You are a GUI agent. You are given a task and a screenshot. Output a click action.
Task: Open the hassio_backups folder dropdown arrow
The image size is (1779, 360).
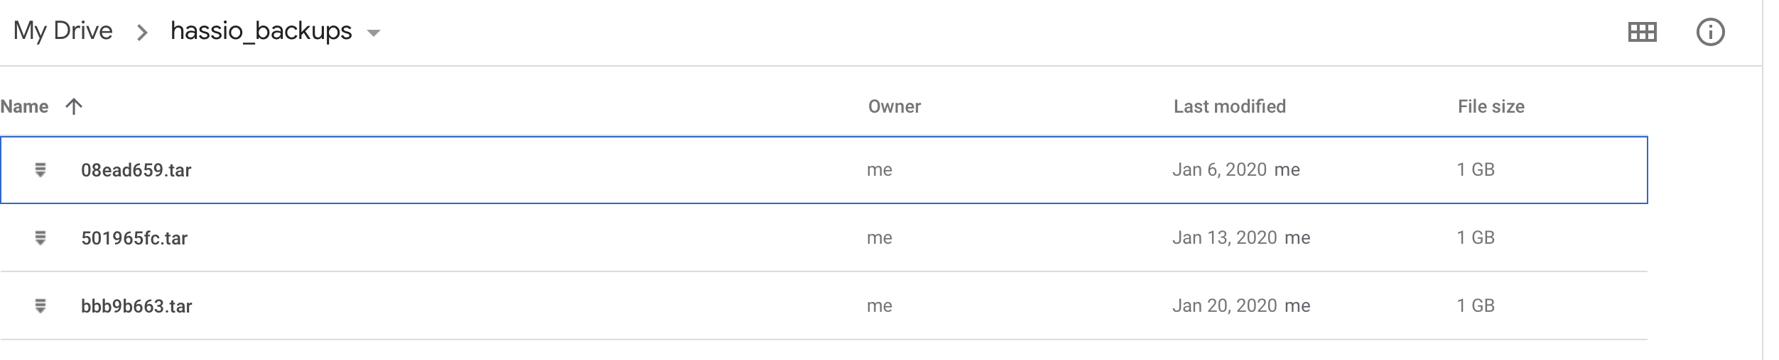tap(373, 33)
